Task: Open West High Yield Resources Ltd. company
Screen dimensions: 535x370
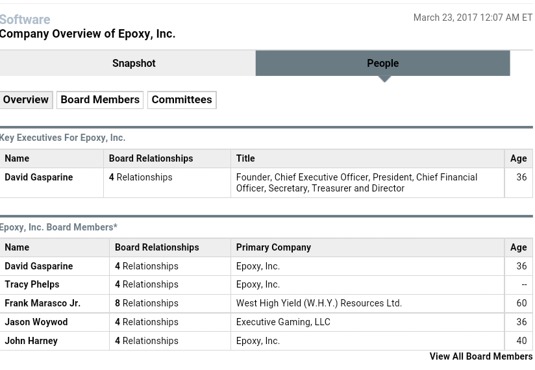Action: (x=318, y=303)
